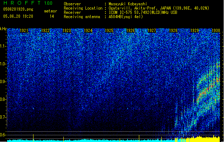Click the 0.8 kHz axis tick label
Screen dimensions: 224x142
3,99
